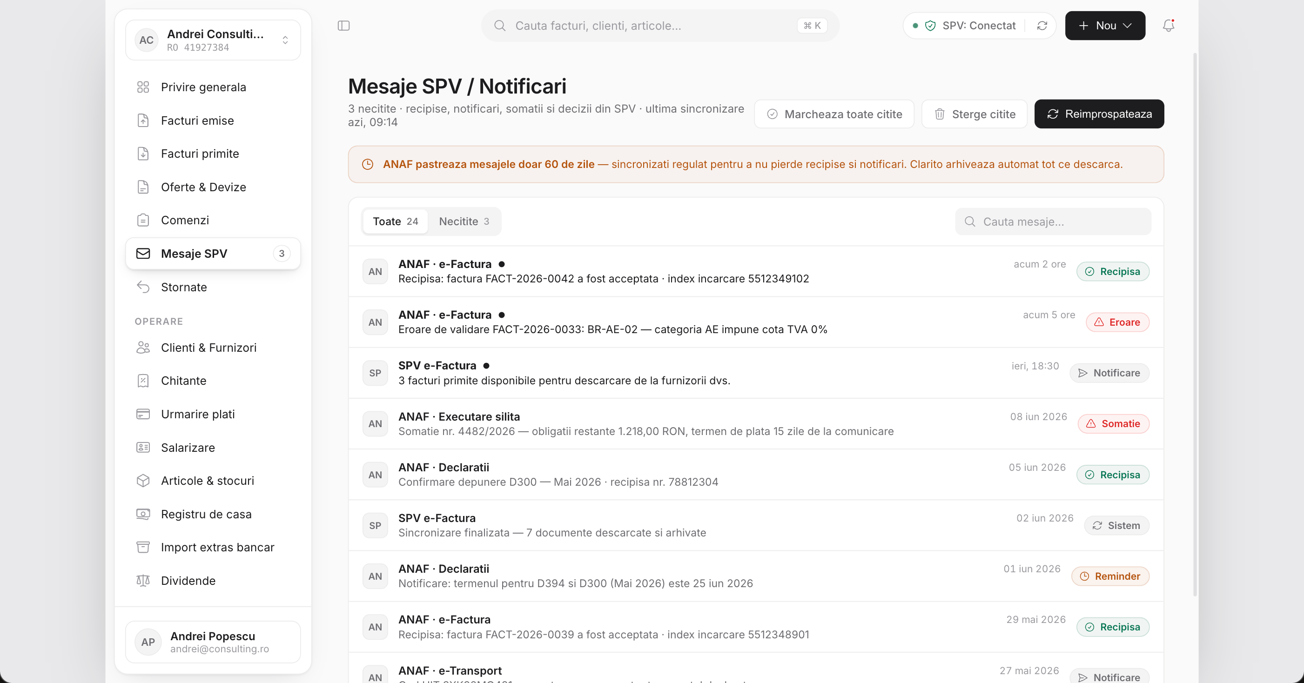Switch to the Necitite tab
The image size is (1304, 683).
[464, 221]
